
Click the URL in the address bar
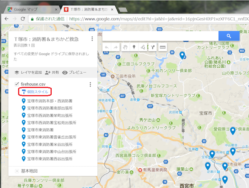point(159,19)
